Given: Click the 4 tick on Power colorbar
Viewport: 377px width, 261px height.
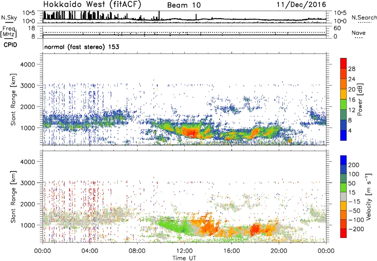Looking at the screenshot, I should (x=350, y=130).
